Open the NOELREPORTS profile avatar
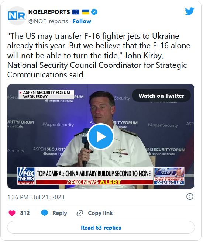The height and width of the screenshot is (243, 203). pyautogui.click(x=17, y=16)
